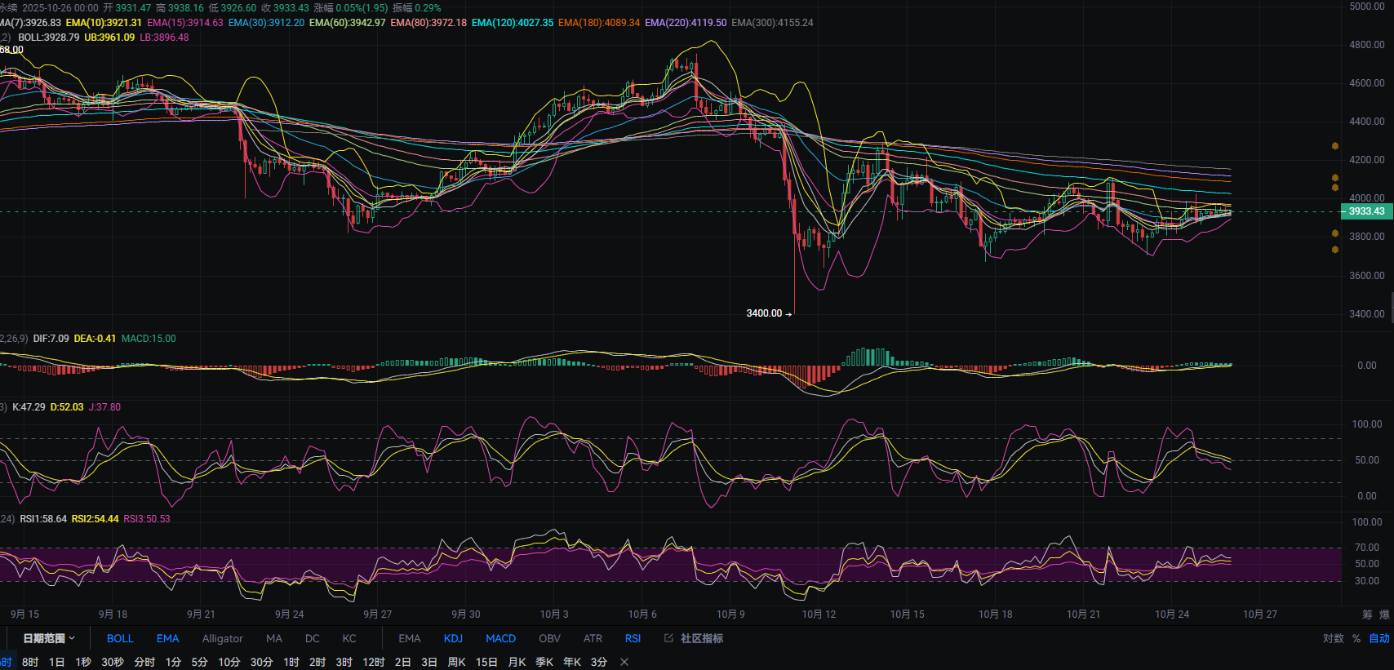Click the lowest price alert bell icon
Viewport: 1394px width, 670px height.
tap(1335, 250)
